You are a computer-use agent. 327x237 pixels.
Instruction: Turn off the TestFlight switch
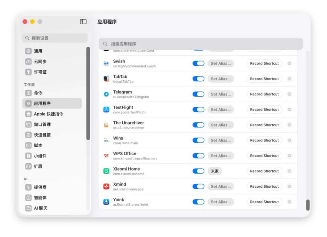[x=198, y=109]
